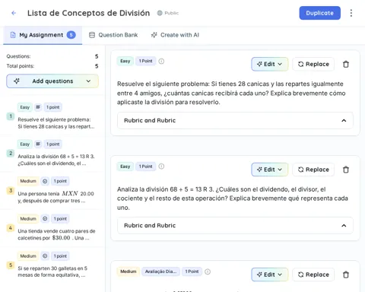Open the Add questions dropdown

click(x=52, y=81)
